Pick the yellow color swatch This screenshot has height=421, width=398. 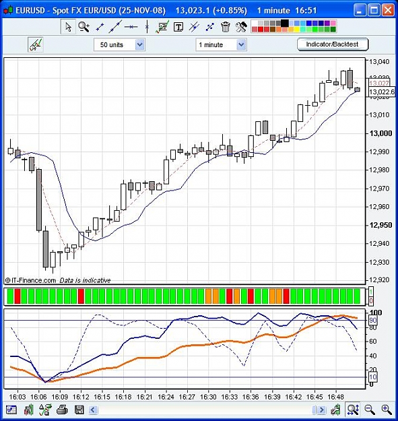[x=297, y=29]
